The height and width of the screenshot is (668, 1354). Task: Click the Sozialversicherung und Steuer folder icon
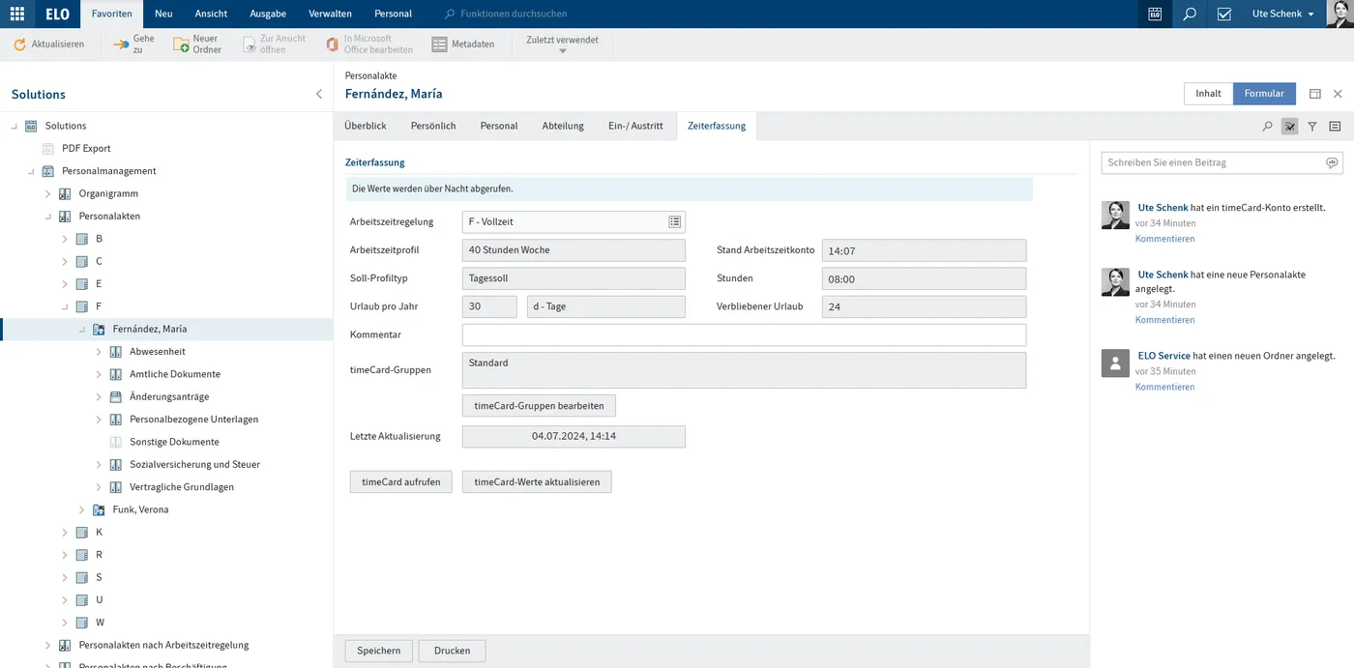(116, 464)
